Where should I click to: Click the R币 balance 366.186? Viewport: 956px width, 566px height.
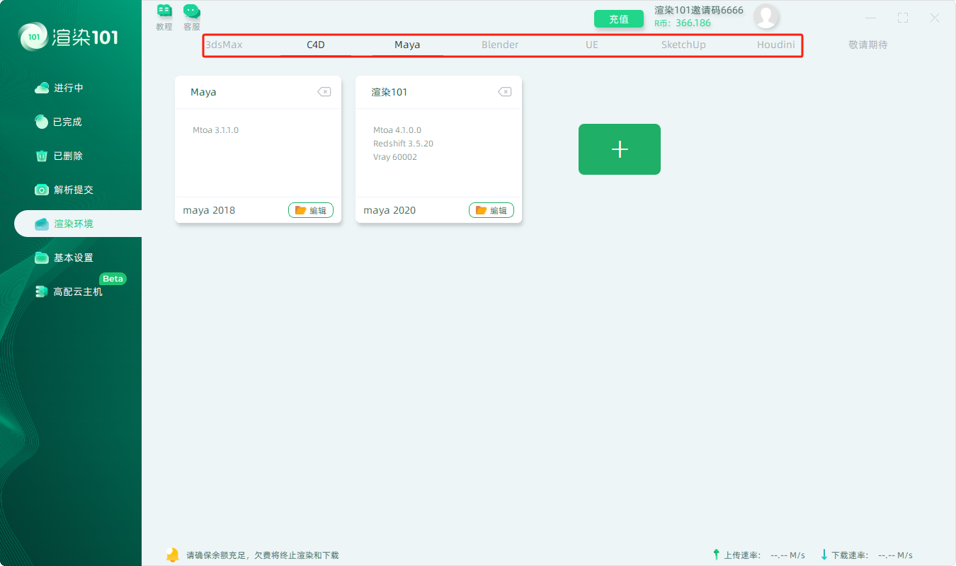pyautogui.click(x=683, y=23)
